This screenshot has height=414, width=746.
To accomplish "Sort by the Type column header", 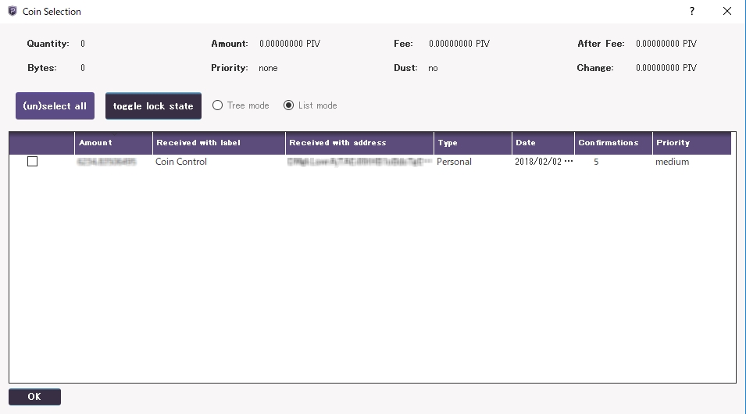I will 473,143.
